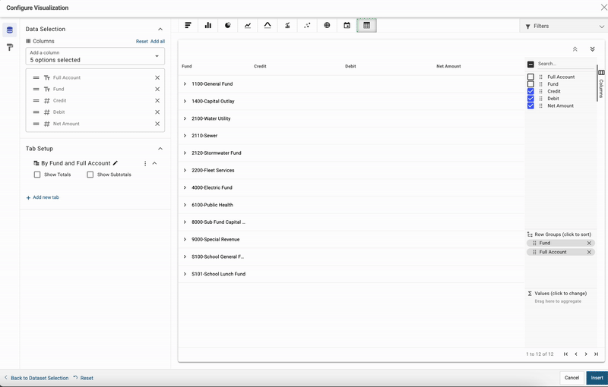Image resolution: width=608 pixels, height=387 pixels.
Task: Edit the By Fund and Full Account tab name
Action: click(116, 163)
